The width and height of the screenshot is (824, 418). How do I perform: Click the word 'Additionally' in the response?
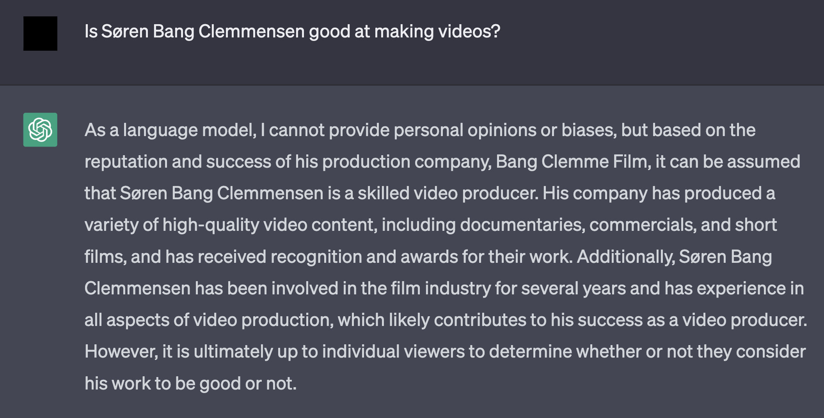click(625, 257)
